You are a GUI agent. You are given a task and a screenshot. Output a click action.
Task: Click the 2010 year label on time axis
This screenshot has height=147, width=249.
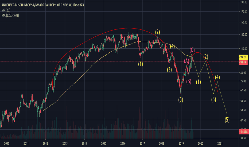pos(7,144)
